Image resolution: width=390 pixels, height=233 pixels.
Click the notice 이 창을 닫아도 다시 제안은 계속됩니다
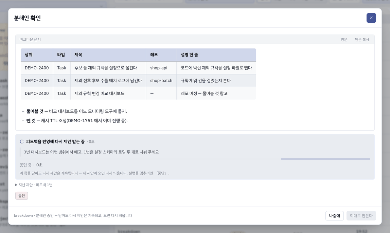[94, 173]
